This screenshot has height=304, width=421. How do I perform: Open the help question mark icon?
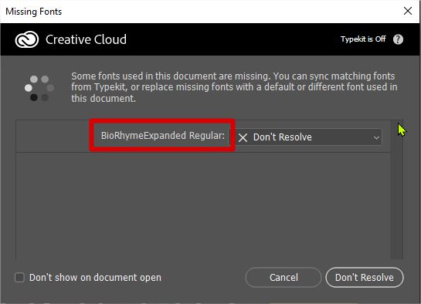(x=398, y=39)
